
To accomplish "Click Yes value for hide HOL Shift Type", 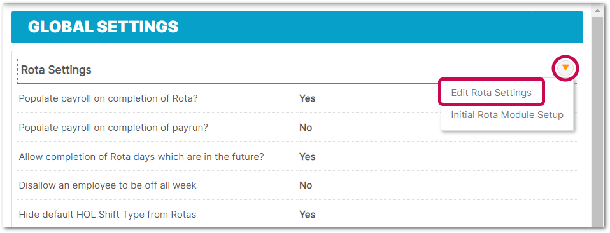I will pos(307,215).
